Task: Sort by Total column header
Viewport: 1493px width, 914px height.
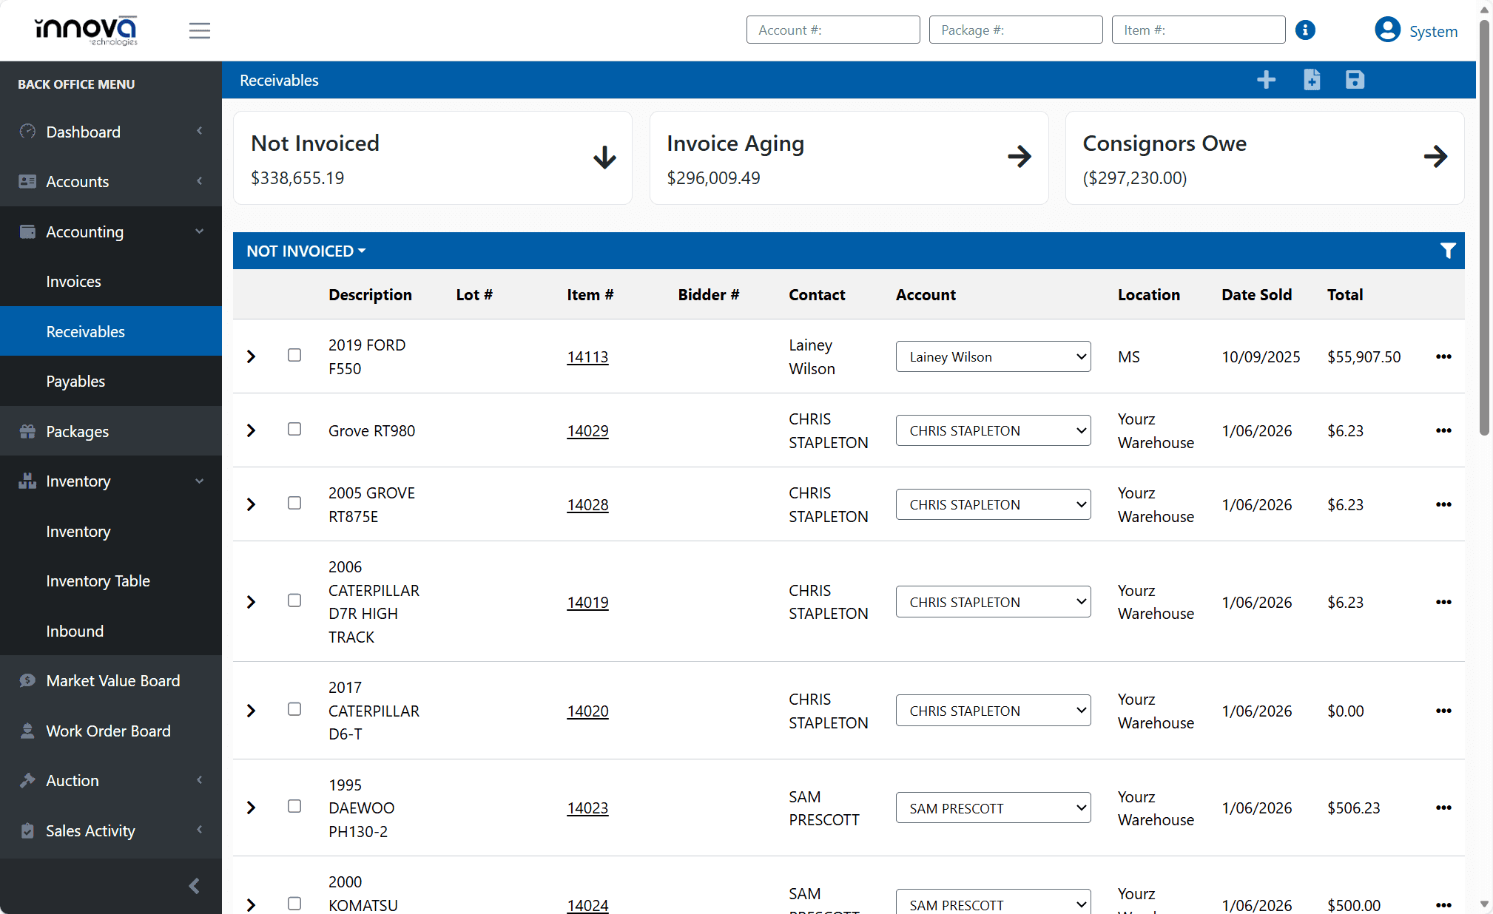Action: pos(1344,295)
